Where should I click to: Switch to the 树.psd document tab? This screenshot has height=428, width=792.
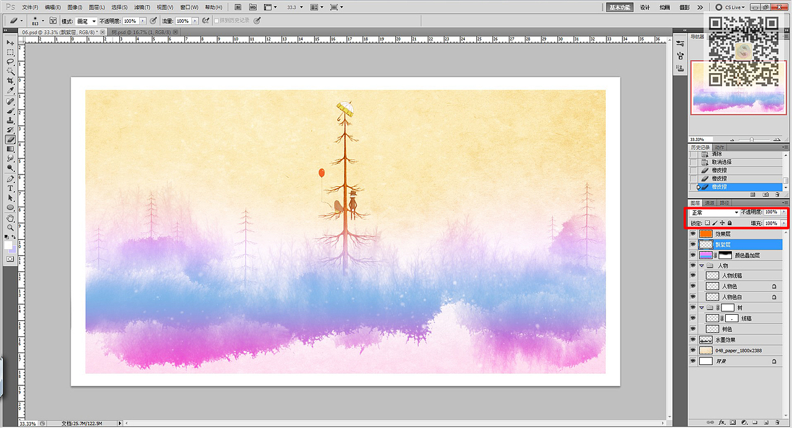click(140, 32)
